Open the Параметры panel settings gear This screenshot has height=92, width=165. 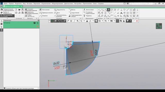click(38, 20)
